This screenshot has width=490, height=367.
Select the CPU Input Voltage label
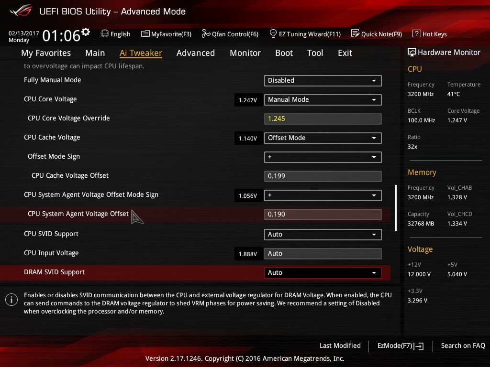pos(51,253)
